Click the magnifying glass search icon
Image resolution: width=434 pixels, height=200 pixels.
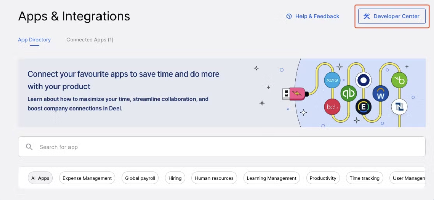click(29, 147)
